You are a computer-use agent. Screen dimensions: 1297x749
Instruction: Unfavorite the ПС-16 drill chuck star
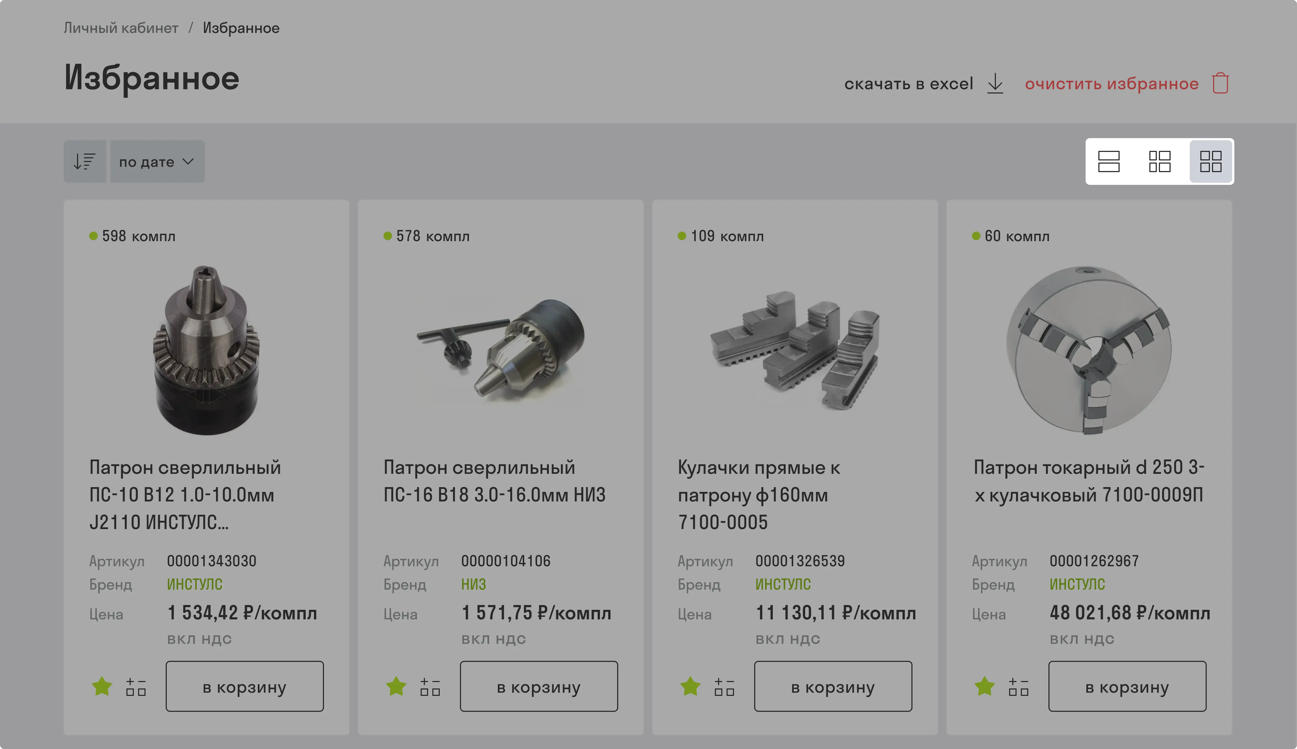pos(396,686)
